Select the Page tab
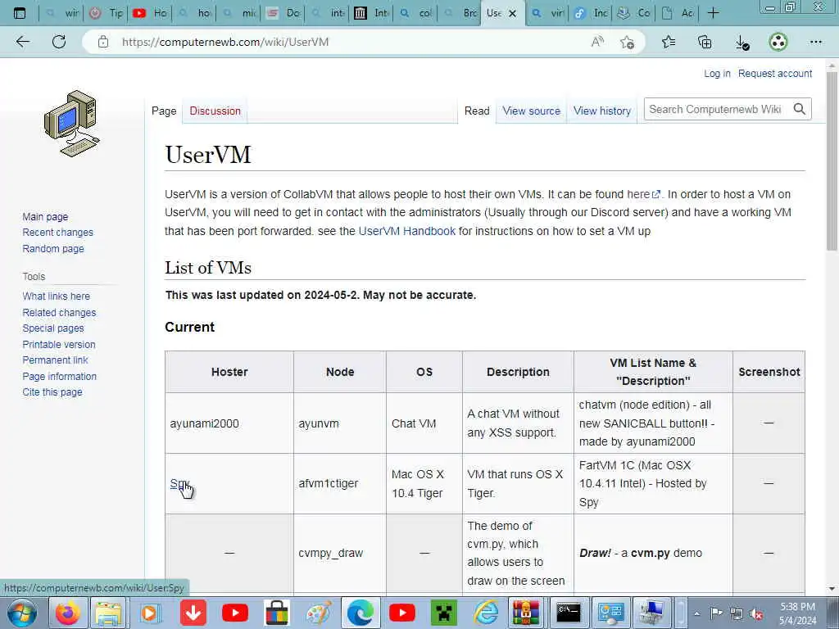Screen dimensions: 839x629 tap(164, 111)
